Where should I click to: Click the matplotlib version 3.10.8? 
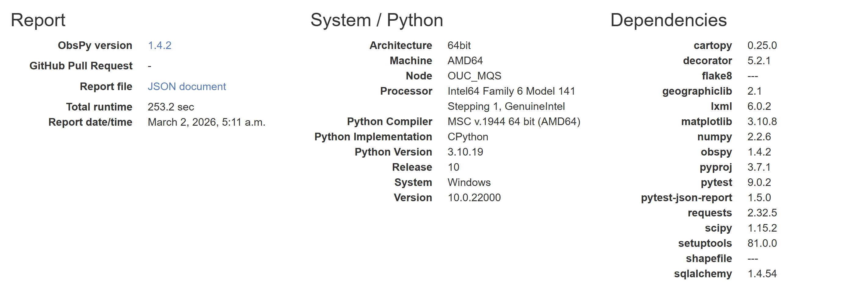coord(762,121)
